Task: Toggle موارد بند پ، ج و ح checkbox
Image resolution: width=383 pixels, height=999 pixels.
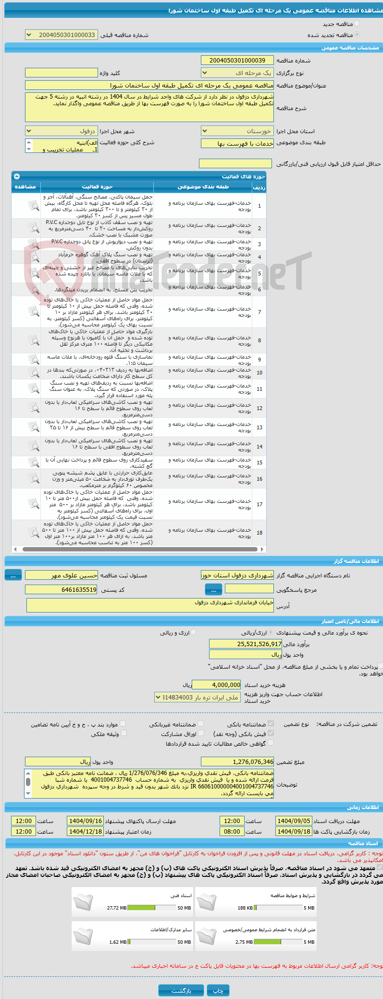Action: click(x=123, y=724)
